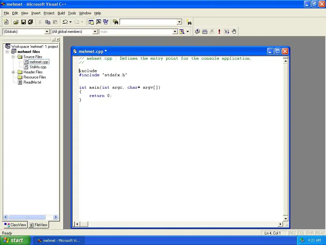The image size is (326, 245).
Task: Toggle the Output window icon
Action: (x=99, y=22)
